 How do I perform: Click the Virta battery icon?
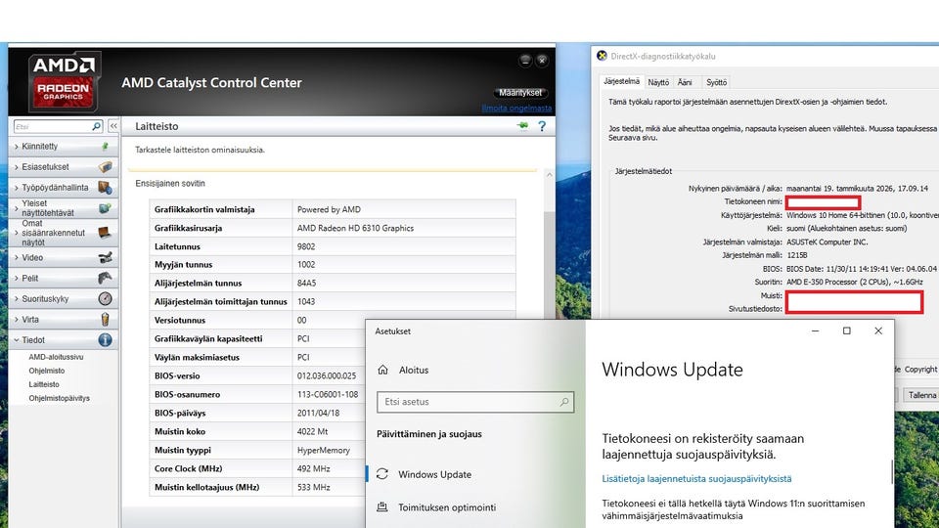[x=105, y=319]
